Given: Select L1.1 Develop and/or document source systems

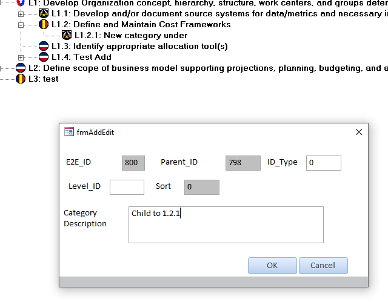Looking at the screenshot, I should pos(219,13).
